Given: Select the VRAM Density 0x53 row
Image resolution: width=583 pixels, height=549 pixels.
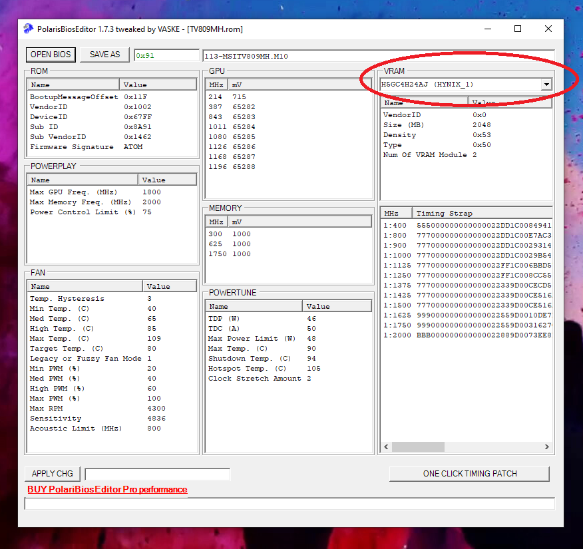Looking at the screenshot, I should tap(467, 135).
